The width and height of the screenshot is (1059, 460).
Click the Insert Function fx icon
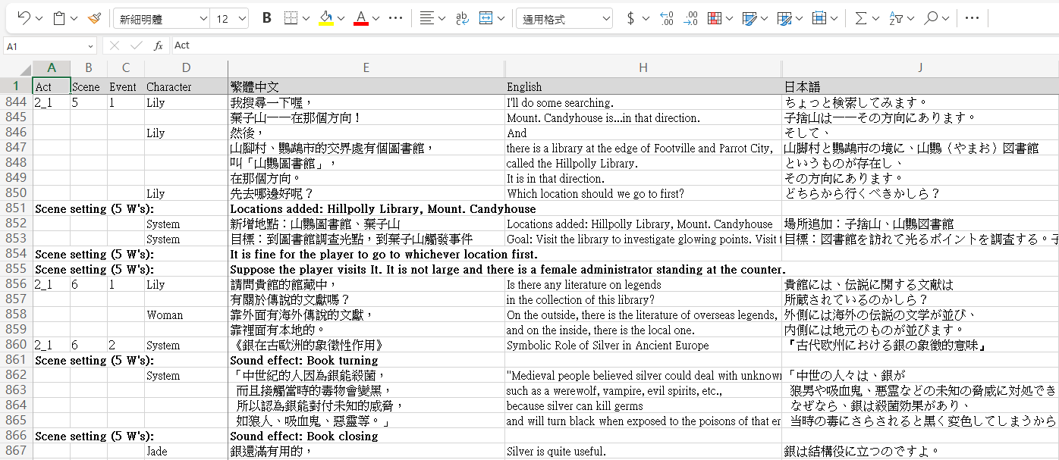[x=159, y=45]
